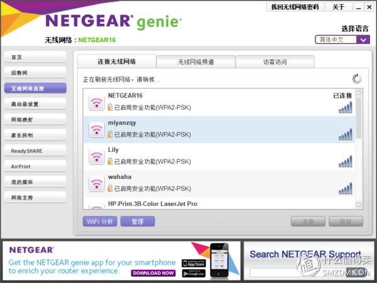Click the 管理 button
This screenshot has width=377, height=283.
[x=138, y=222]
